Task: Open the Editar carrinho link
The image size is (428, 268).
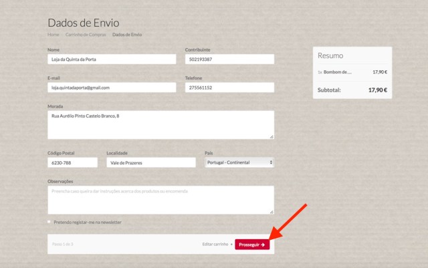Action: point(215,245)
